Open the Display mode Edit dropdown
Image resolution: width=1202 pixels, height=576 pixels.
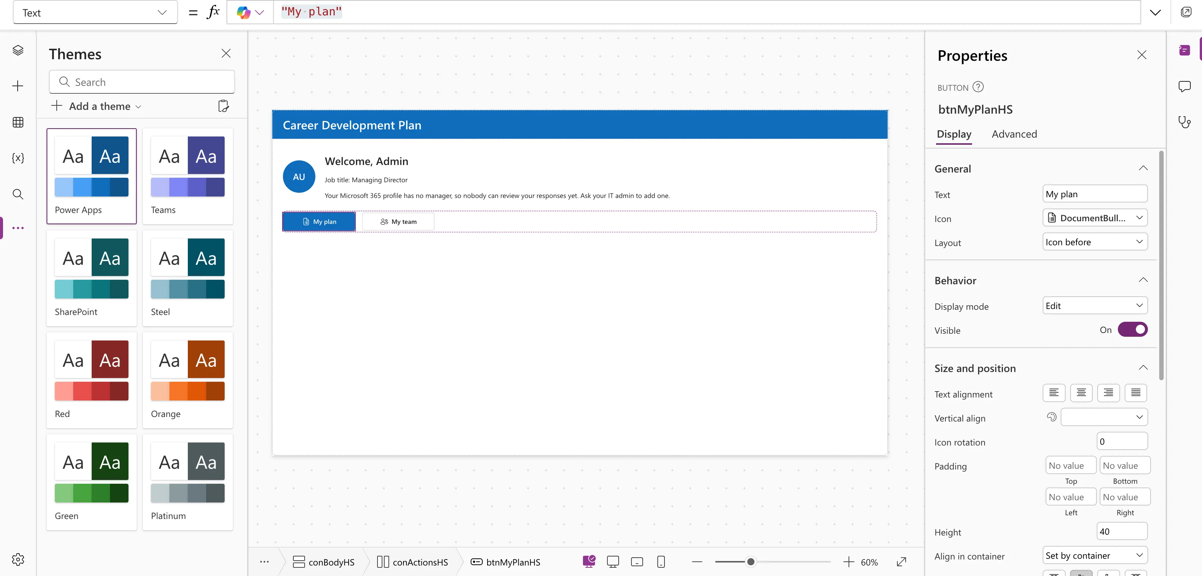coord(1095,306)
